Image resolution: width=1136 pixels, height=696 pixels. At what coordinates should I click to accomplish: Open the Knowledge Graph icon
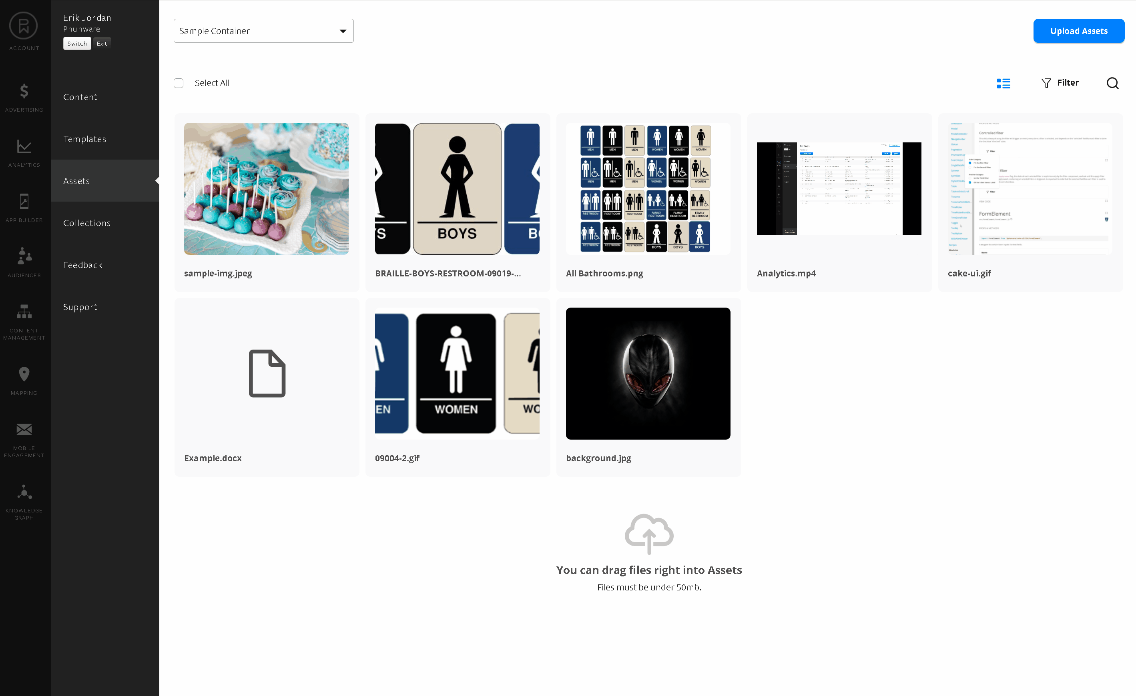click(x=24, y=492)
